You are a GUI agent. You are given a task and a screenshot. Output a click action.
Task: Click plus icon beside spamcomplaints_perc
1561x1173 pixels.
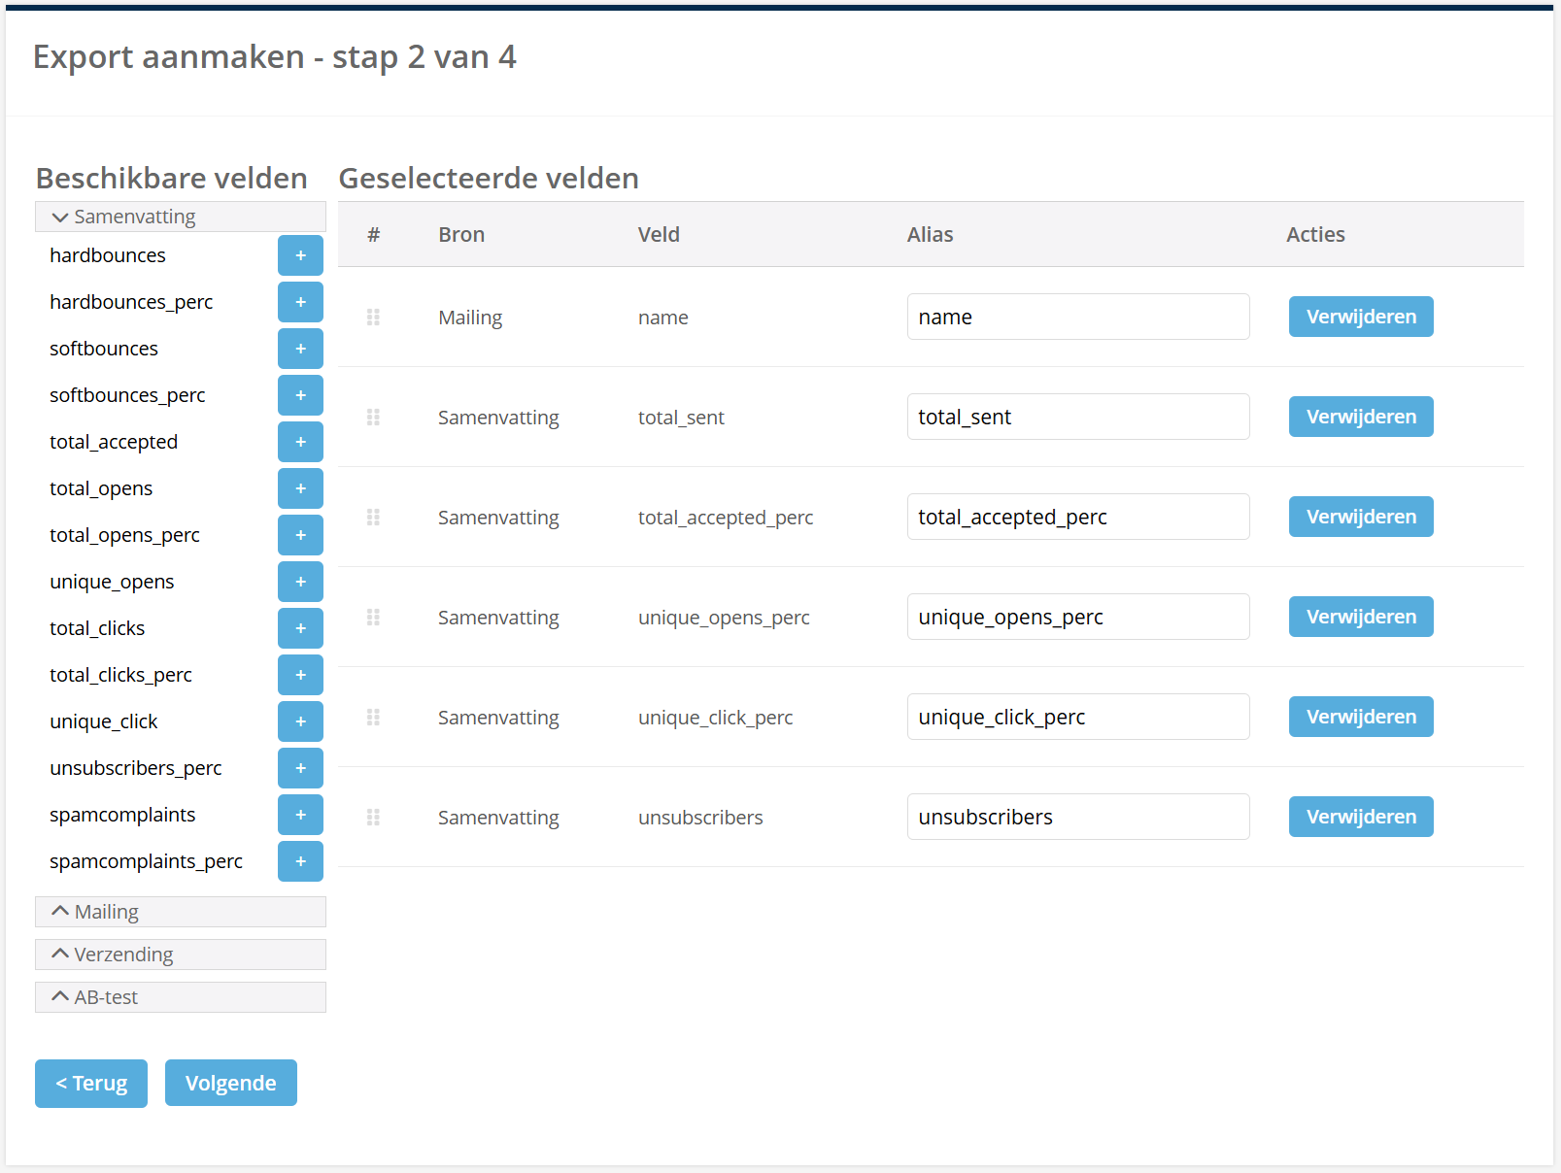point(300,861)
